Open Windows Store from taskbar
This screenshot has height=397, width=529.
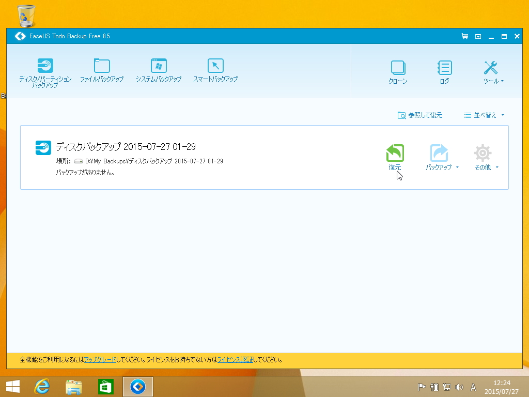pos(105,387)
